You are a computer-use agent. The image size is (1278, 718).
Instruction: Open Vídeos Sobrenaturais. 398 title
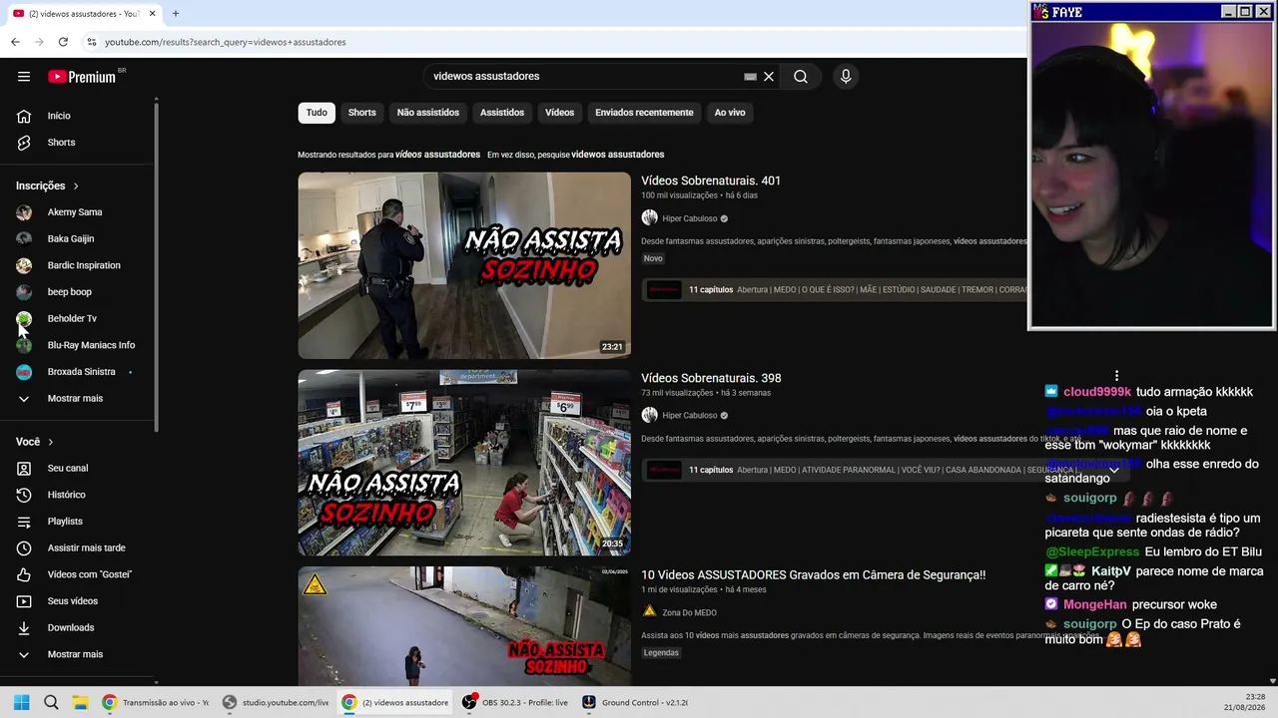[x=711, y=378]
